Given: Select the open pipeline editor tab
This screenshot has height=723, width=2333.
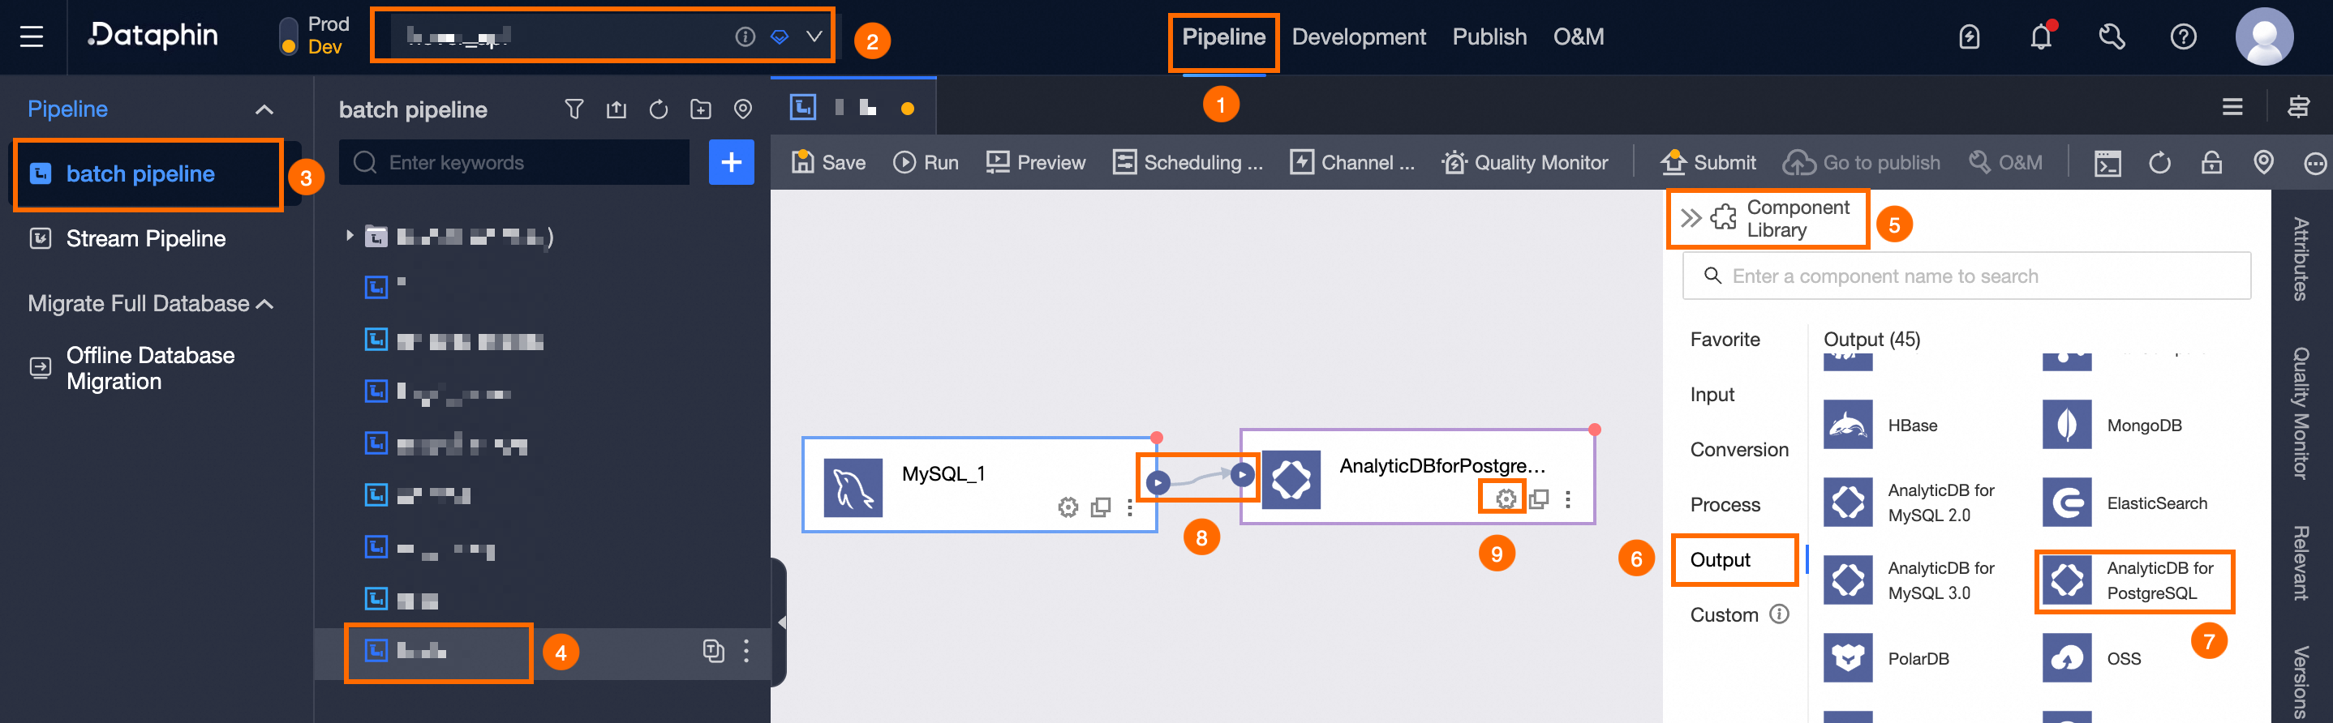Looking at the screenshot, I should [853, 108].
